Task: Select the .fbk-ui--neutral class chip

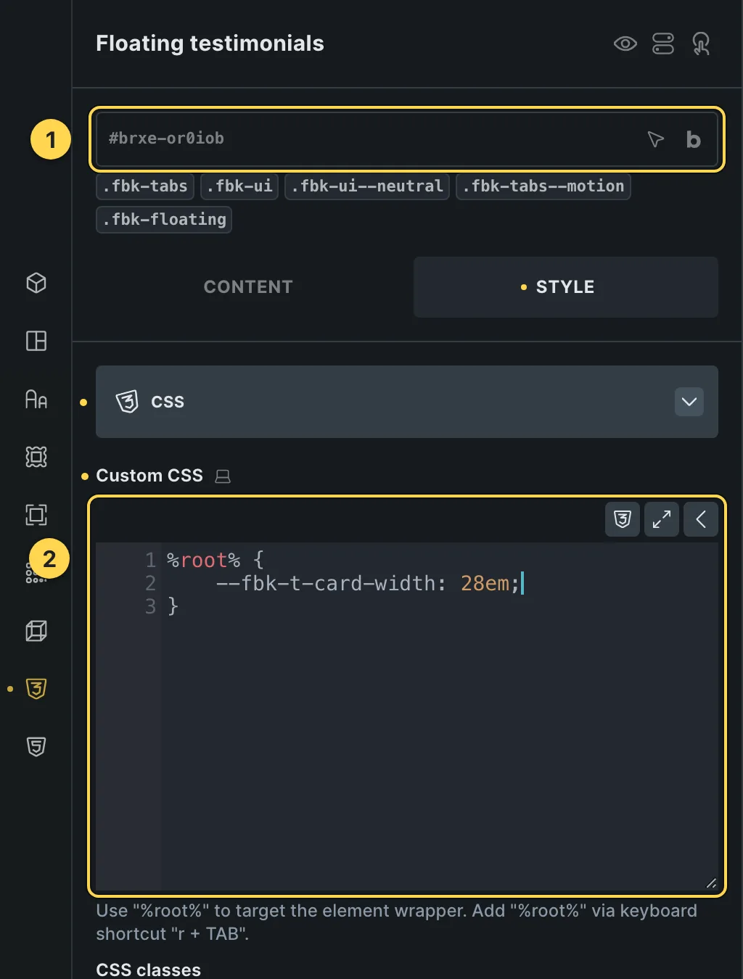Action: (367, 186)
